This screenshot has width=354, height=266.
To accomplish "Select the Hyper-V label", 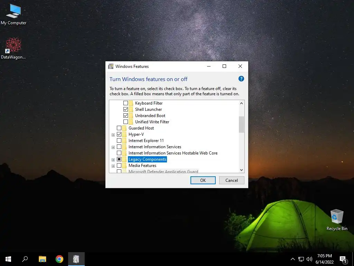I will 136,134.
